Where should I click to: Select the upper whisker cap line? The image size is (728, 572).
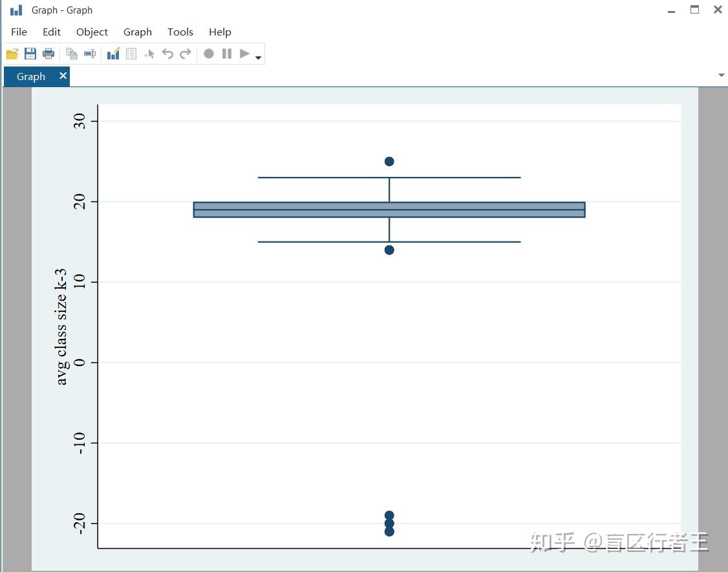point(389,178)
